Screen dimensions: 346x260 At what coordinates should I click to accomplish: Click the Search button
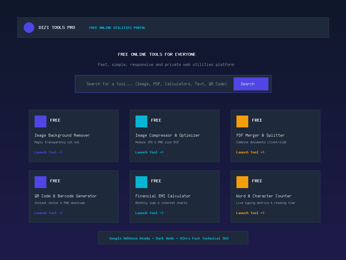(251, 84)
